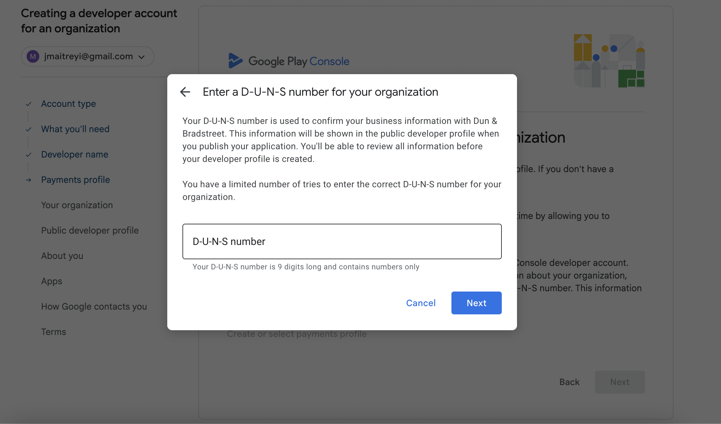This screenshot has height=424, width=721.
Task: Click the checkmark beside What you'll need
Action: (29, 129)
